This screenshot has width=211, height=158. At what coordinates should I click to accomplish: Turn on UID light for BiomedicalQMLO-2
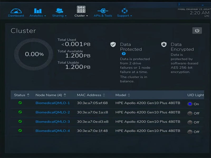pyautogui.click(x=190, y=113)
